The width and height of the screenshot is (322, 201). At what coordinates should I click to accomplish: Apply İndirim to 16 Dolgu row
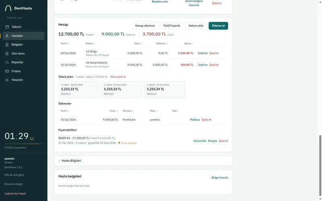tap(203, 53)
